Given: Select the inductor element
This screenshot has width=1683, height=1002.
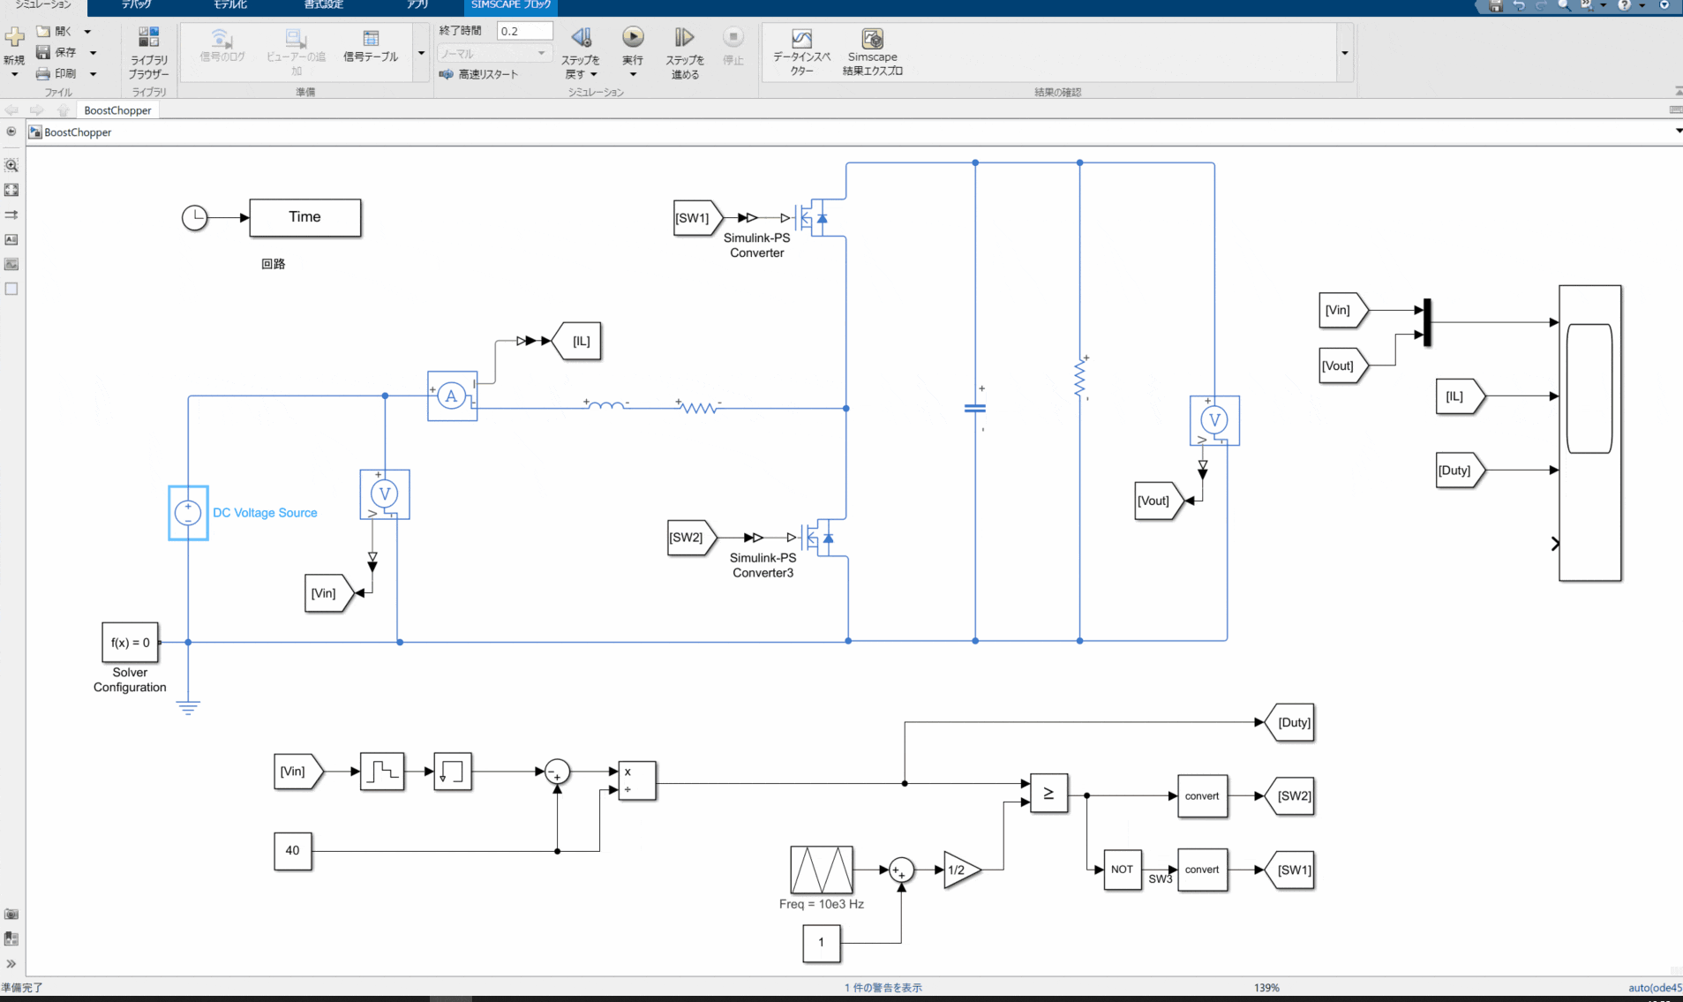Looking at the screenshot, I should (x=606, y=405).
